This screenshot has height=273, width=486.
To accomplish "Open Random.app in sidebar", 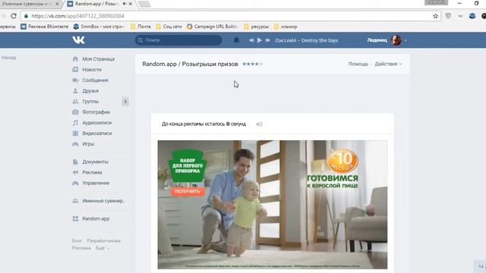I will 96,219.
